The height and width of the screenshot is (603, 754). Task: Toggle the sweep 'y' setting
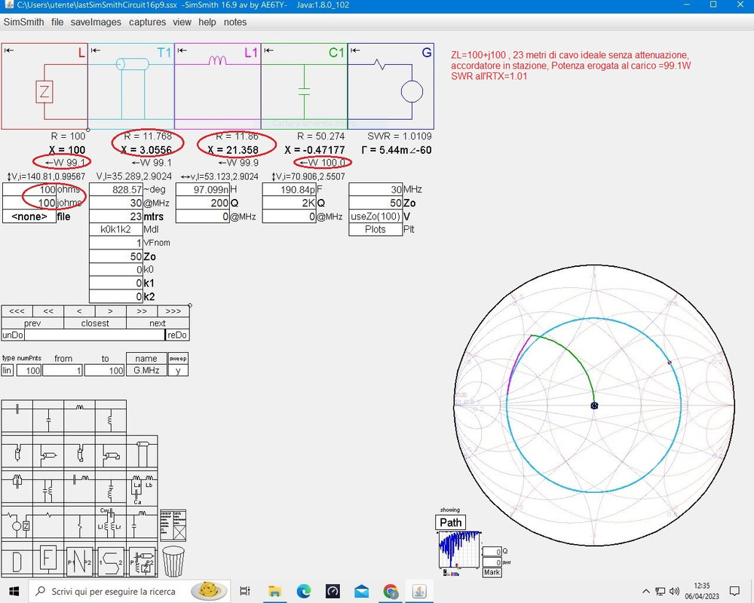tap(178, 370)
